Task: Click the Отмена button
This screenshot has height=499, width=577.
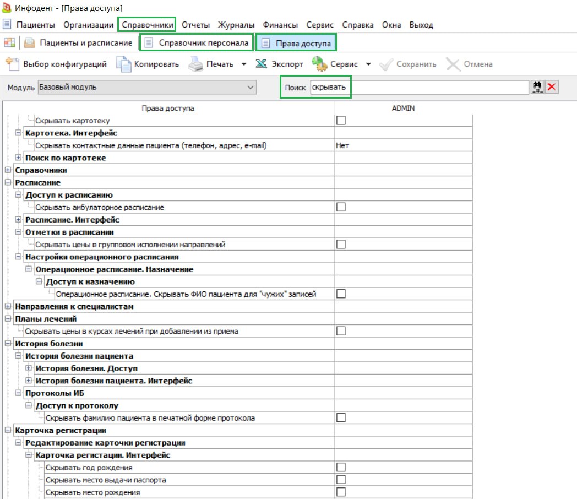Action: (x=469, y=64)
